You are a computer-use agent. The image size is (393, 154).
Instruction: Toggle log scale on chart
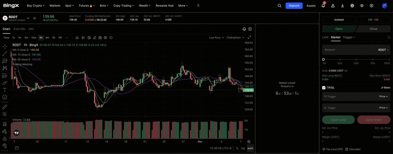click(x=243, y=148)
